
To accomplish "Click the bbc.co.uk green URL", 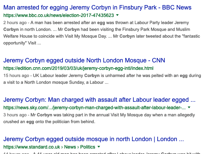I will tap(59, 15).
